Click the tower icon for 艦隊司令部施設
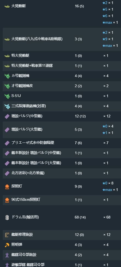 pos(7,255)
